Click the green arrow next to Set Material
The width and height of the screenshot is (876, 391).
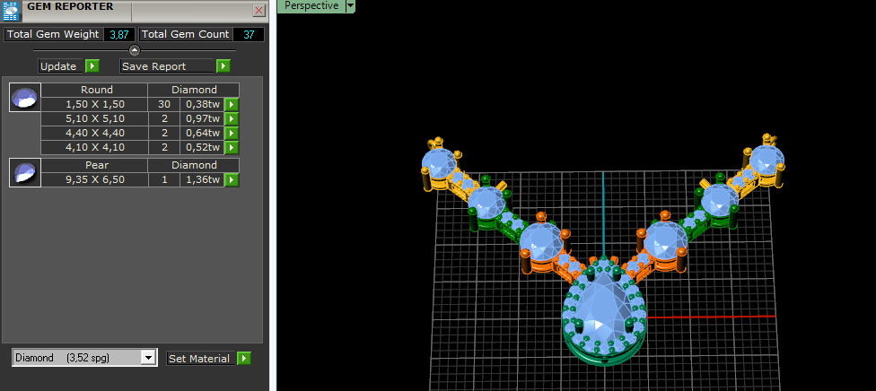point(243,359)
